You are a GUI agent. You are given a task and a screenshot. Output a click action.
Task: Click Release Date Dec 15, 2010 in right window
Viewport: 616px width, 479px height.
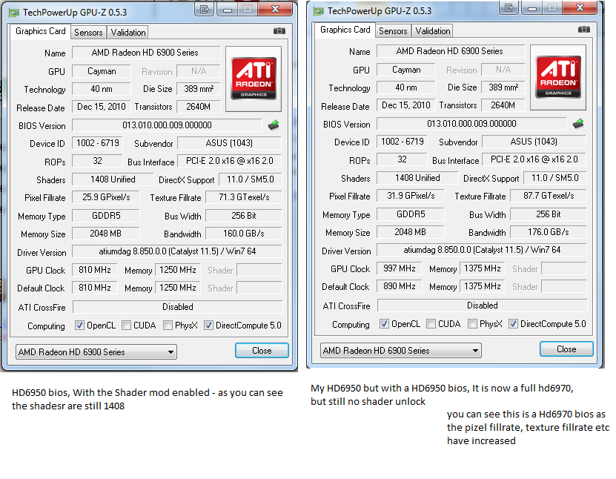406,105
